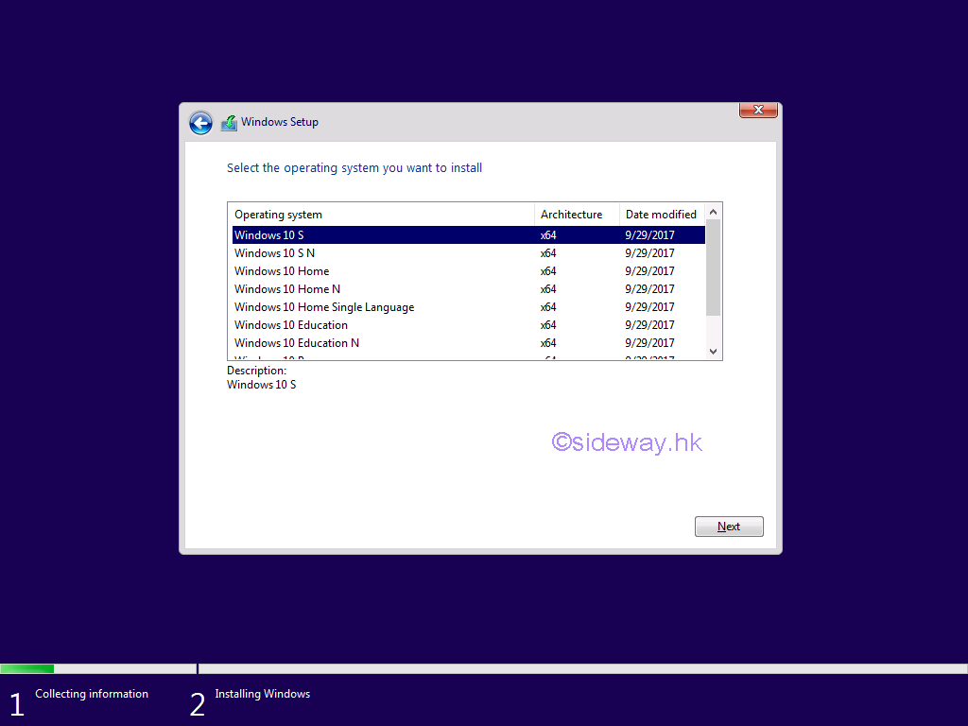Select Windows 10 Education N entry
The image size is (968, 726).
coord(297,343)
